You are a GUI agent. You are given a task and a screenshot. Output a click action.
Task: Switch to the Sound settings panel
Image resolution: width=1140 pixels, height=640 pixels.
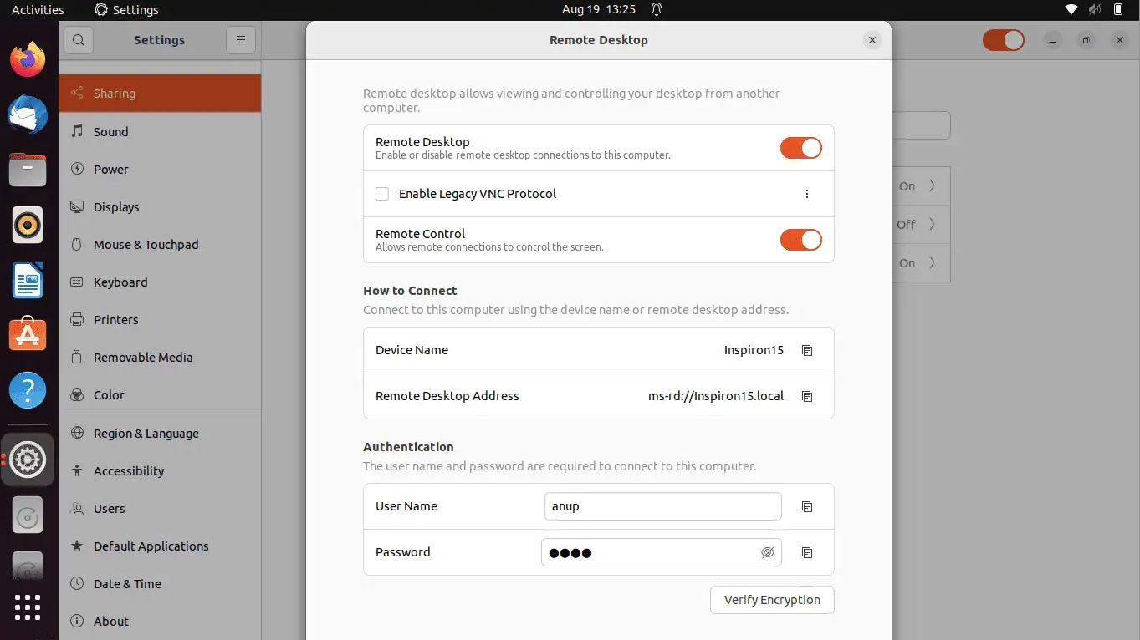pyautogui.click(x=109, y=131)
